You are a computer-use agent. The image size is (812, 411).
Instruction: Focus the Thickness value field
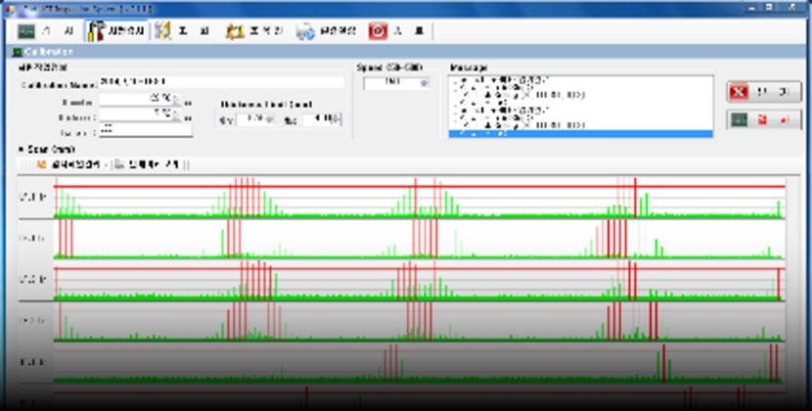(136, 115)
